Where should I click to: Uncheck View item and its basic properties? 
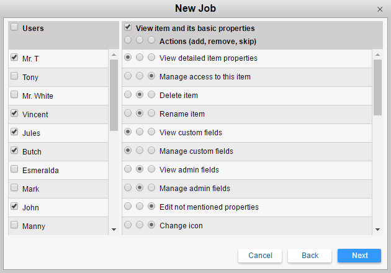128,27
